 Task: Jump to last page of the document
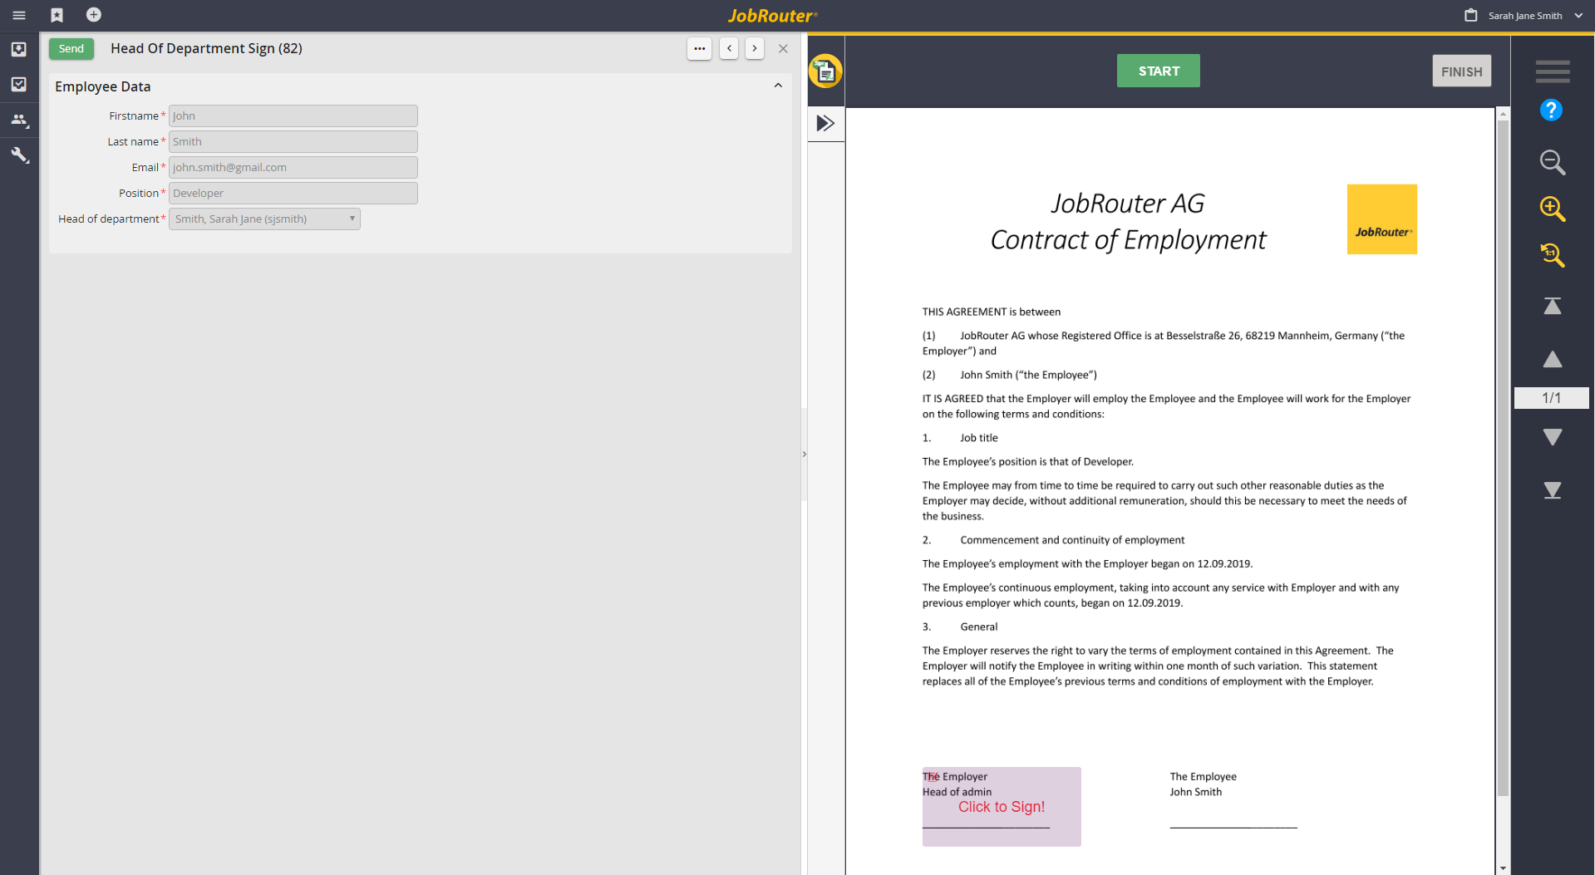pyautogui.click(x=1551, y=490)
